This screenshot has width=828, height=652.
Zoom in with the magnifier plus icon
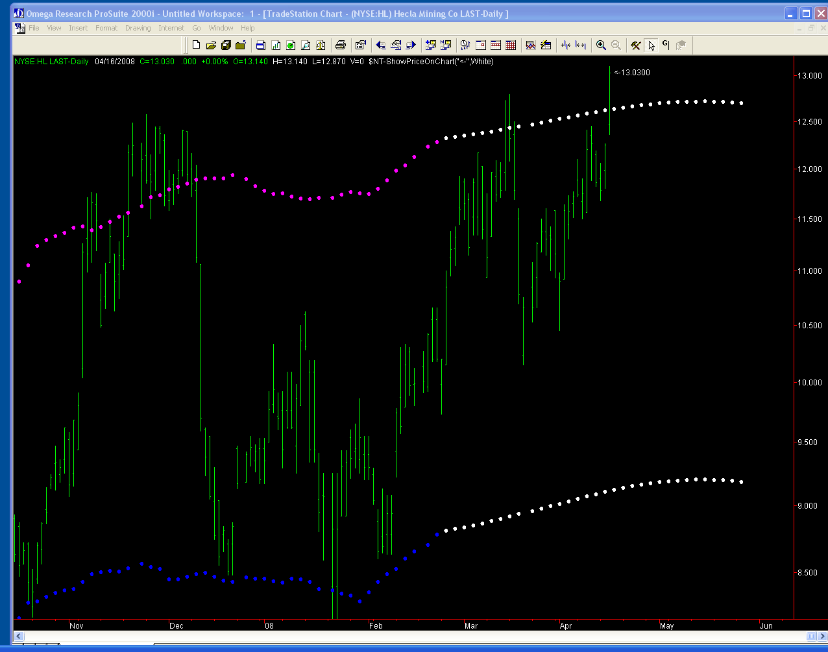pyautogui.click(x=601, y=45)
